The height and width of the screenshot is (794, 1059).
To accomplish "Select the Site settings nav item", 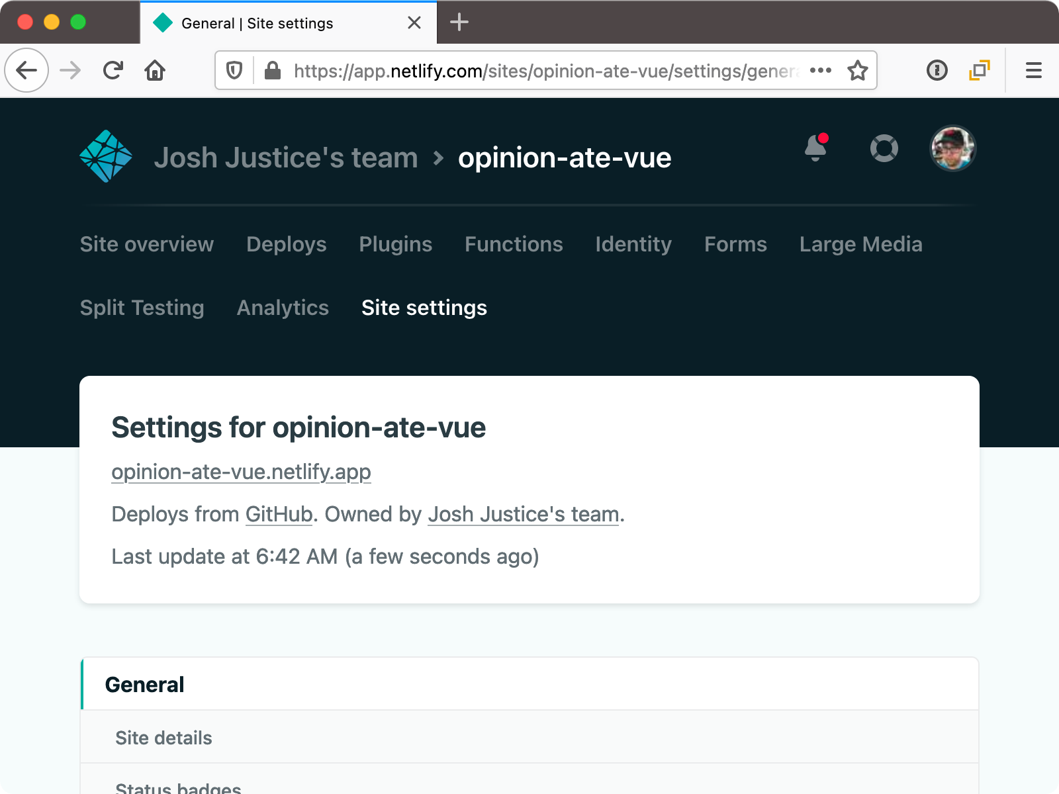I will point(424,308).
